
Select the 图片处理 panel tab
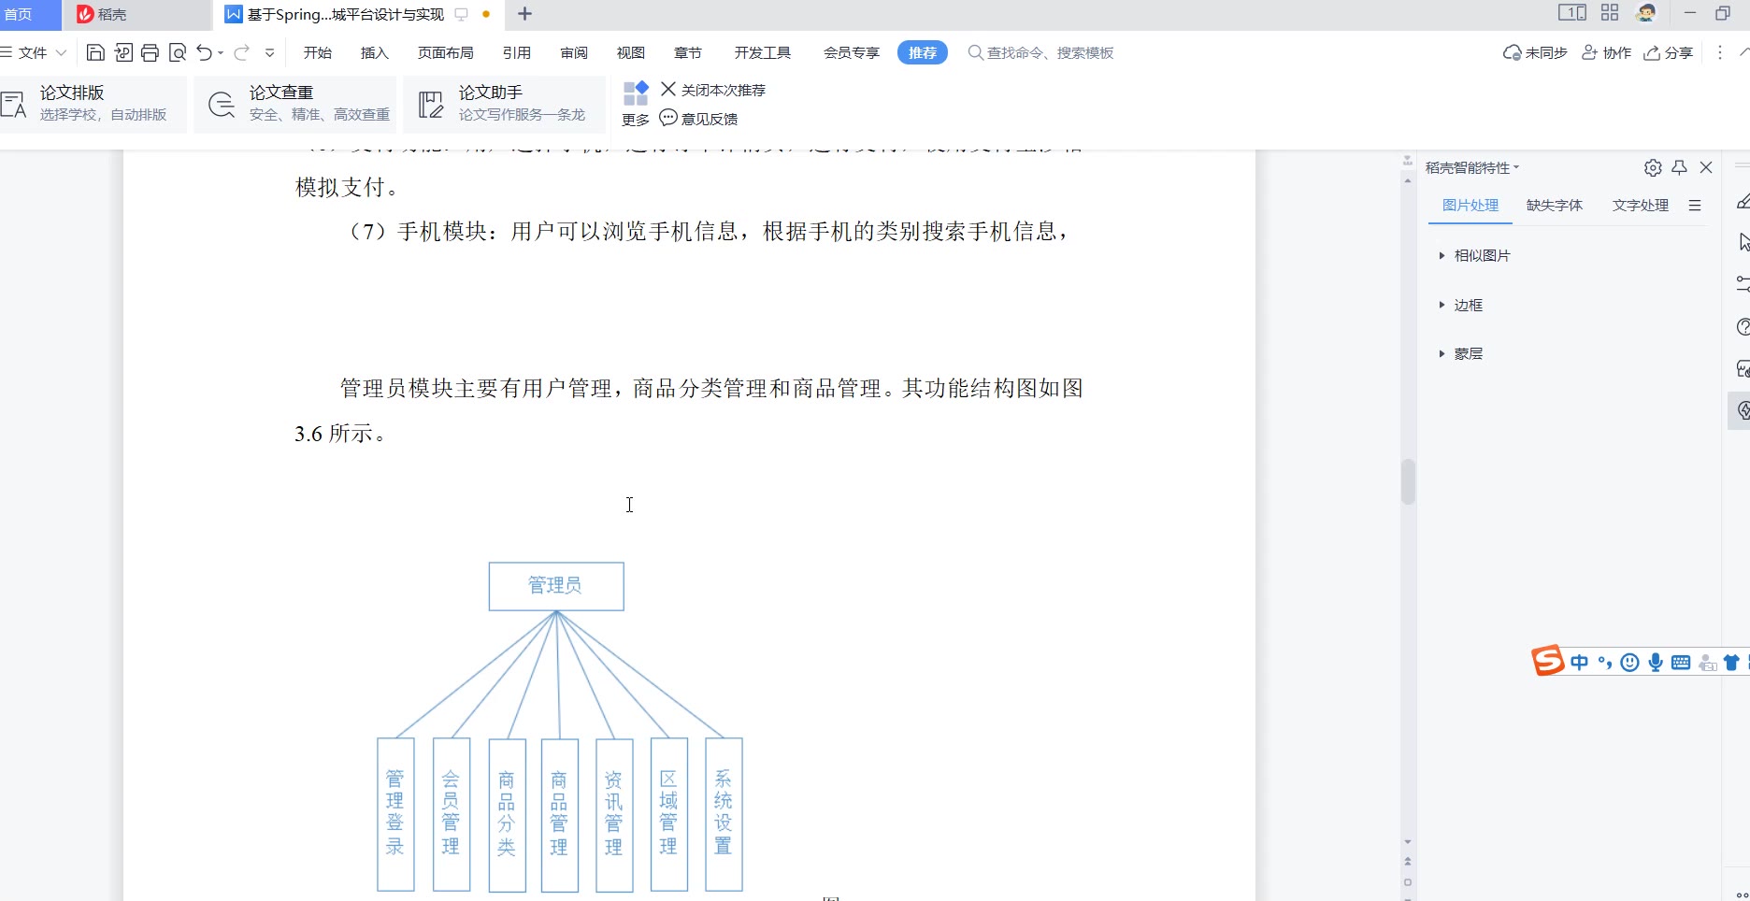point(1470,206)
